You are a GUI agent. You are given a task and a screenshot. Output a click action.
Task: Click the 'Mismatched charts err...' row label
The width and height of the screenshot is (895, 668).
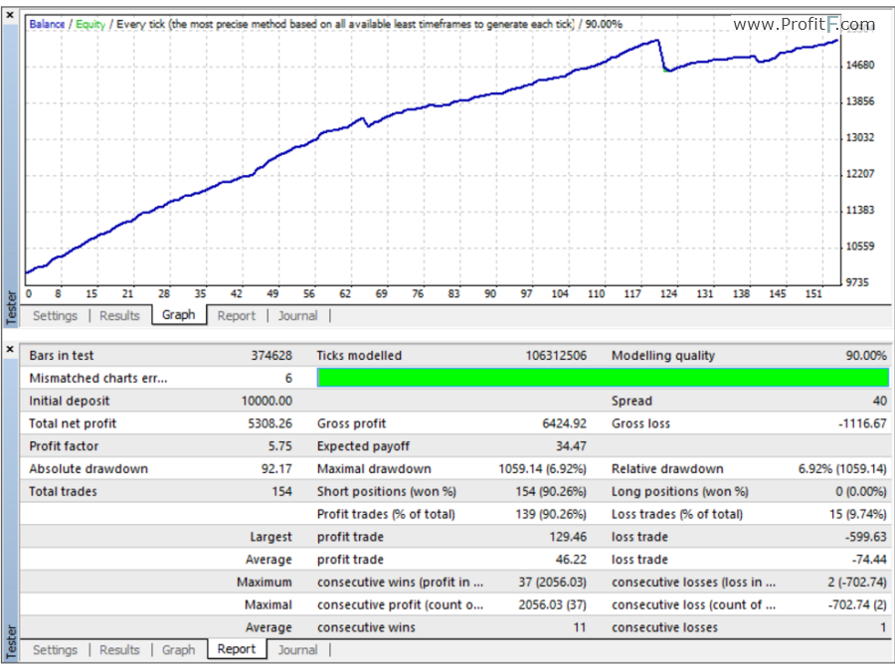98,378
